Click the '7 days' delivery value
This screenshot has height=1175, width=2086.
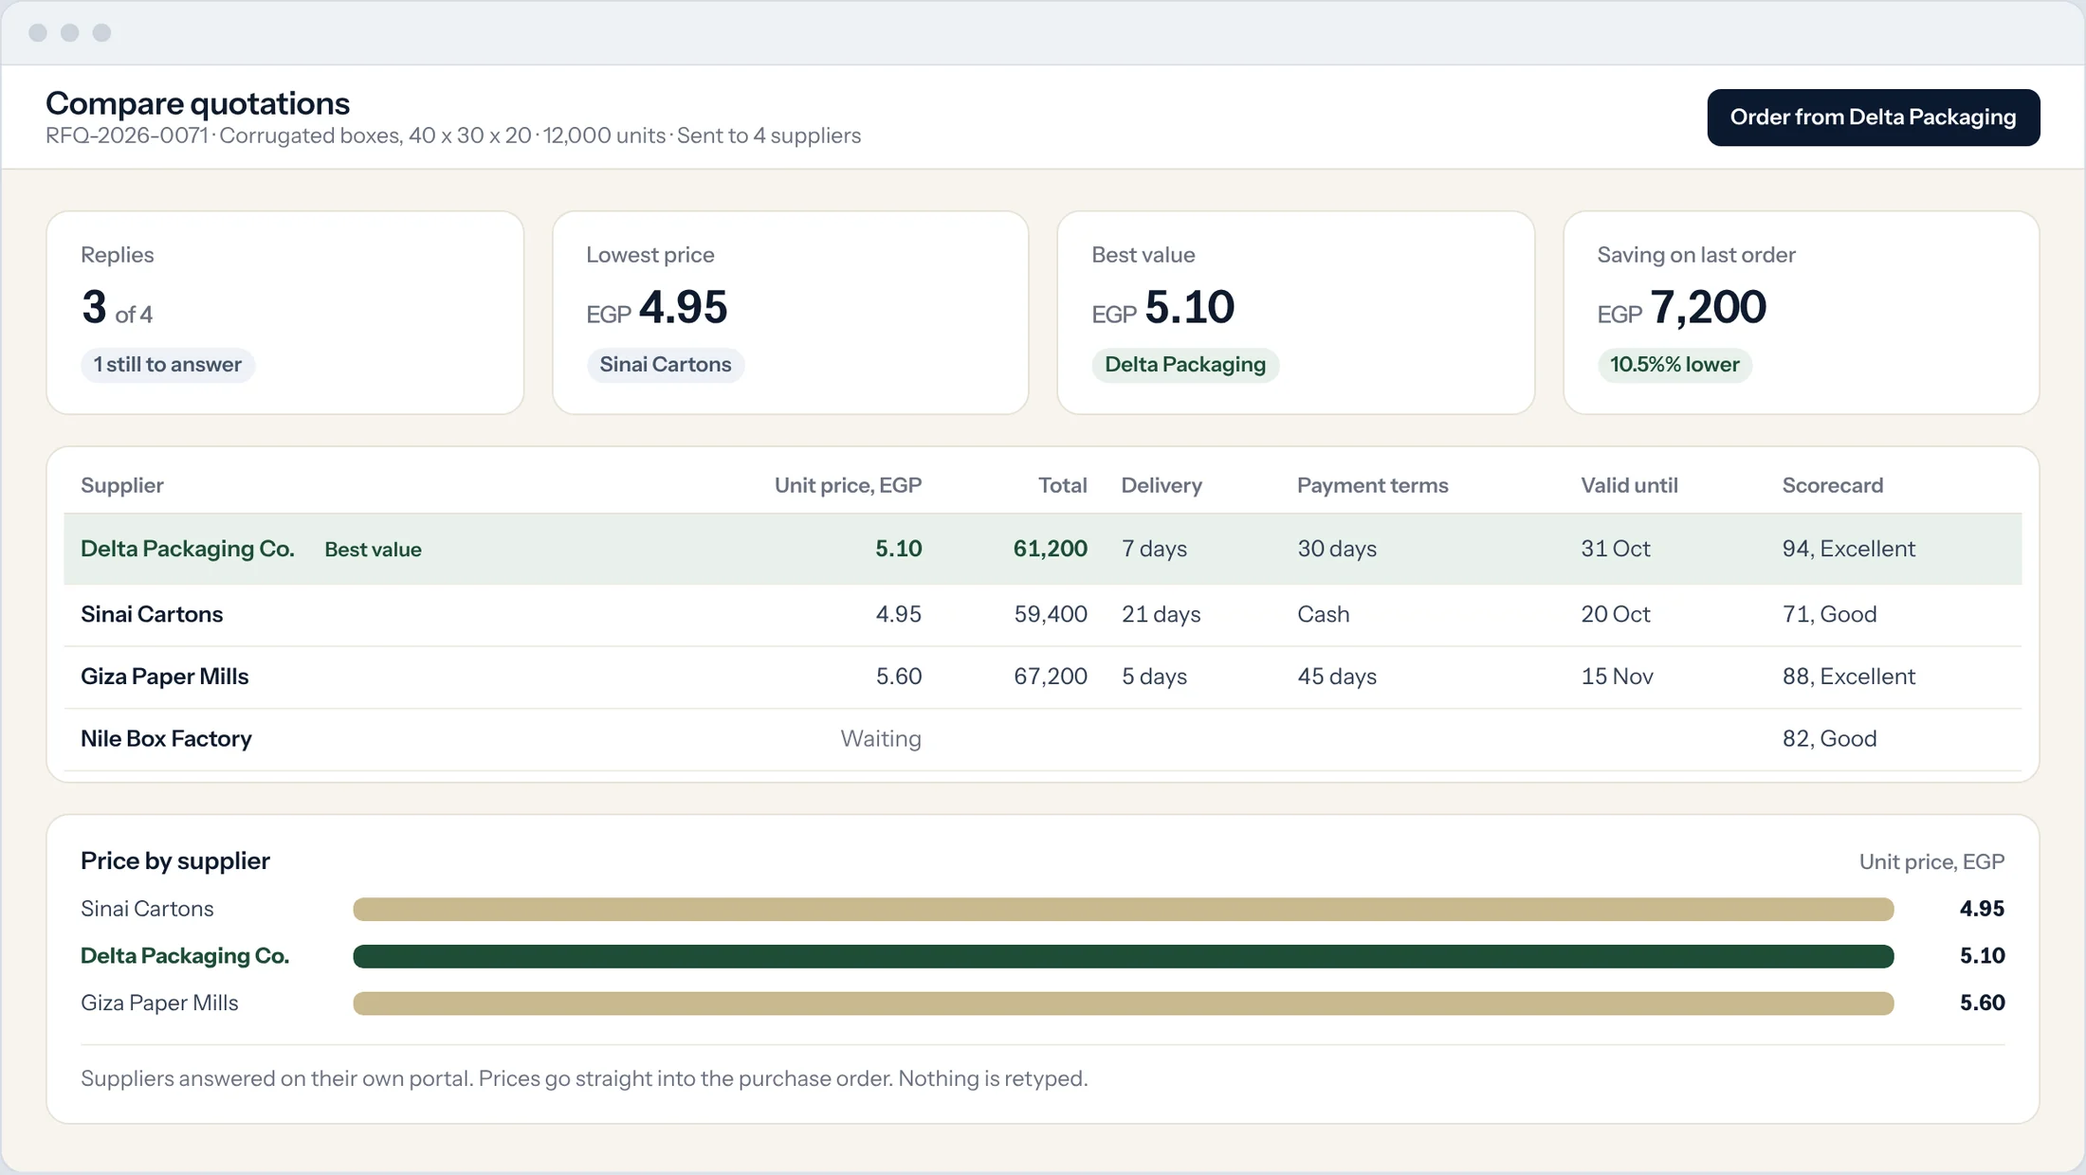(1154, 549)
